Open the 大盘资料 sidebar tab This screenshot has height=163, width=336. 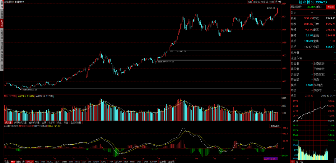pyautogui.click(x=2, y=35)
